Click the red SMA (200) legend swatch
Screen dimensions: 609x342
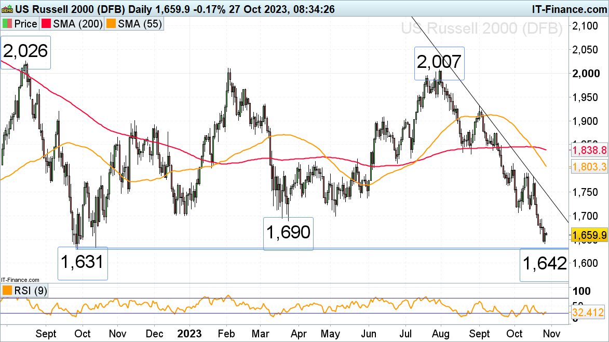click(x=46, y=24)
